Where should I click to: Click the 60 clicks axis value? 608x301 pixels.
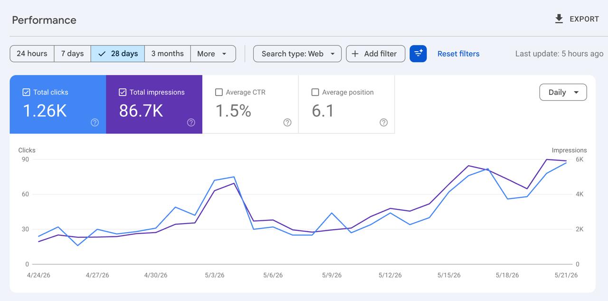25,194
